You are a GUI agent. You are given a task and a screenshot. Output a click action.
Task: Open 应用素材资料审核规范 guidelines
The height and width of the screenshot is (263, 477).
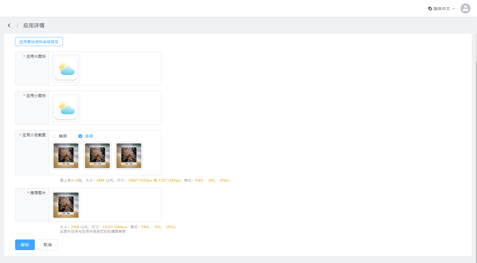(39, 42)
